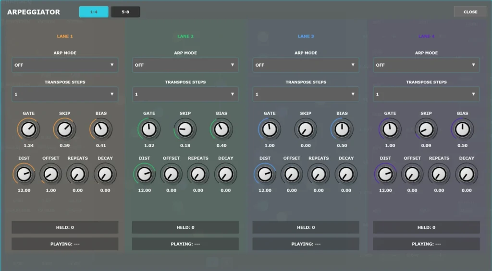Click Lane 2 skip value 0.18
Screen dimensions: 492x271
pyautogui.click(x=185, y=145)
